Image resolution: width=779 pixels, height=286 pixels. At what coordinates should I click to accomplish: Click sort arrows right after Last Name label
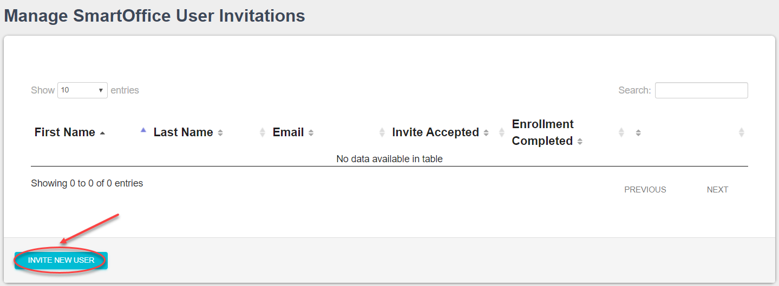(220, 133)
